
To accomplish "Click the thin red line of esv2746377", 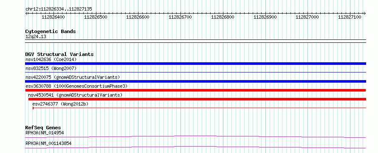I will tap(199, 108).
